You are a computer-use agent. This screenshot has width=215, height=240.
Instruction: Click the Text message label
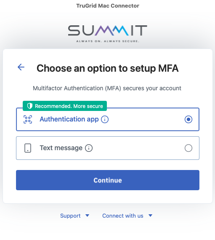pos(61,148)
